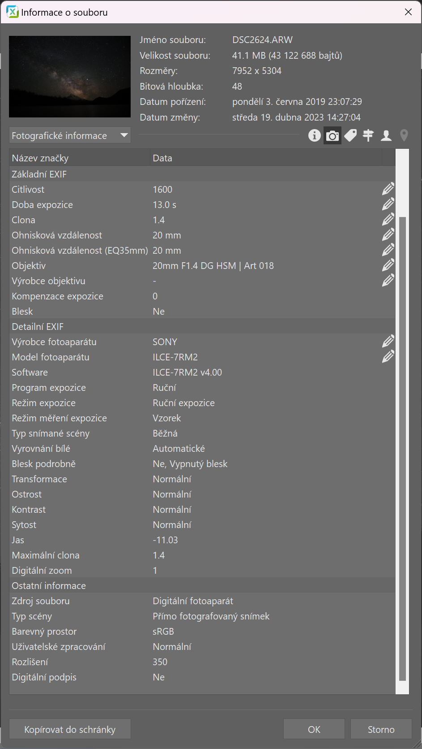The height and width of the screenshot is (749, 422).
Task: Select the Maximální clona row
Action: click(202, 555)
